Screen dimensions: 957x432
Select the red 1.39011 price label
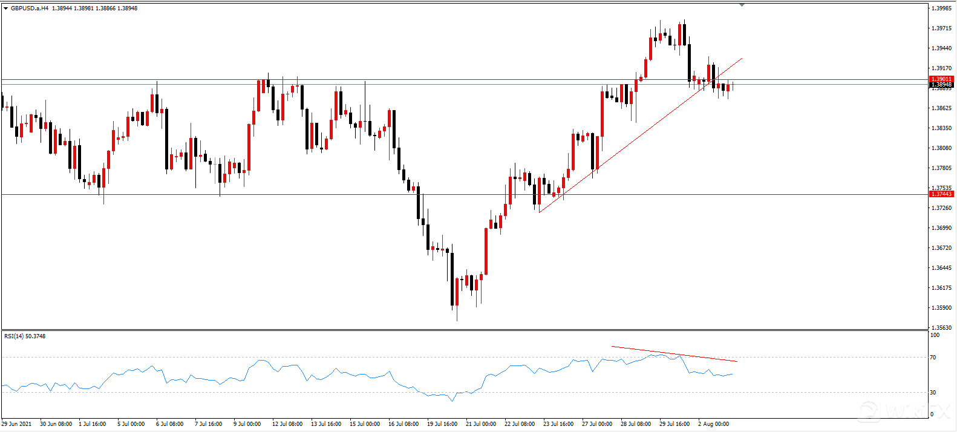(x=941, y=79)
